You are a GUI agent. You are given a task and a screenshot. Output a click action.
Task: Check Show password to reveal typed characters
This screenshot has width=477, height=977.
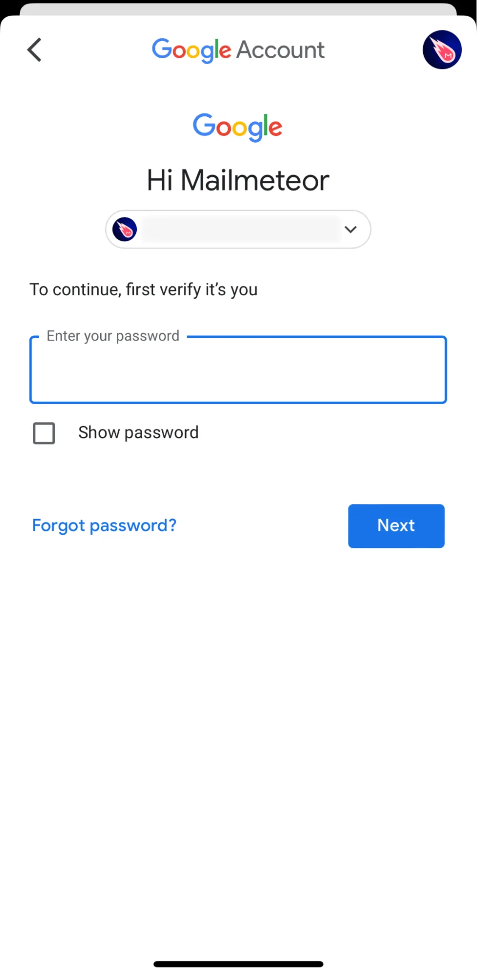43,433
